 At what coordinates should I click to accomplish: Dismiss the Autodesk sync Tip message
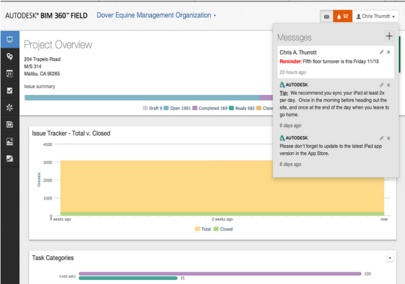[x=389, y=85]
